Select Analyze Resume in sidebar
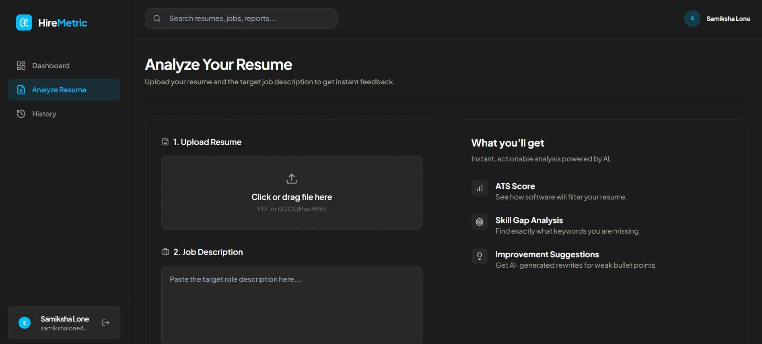The width and height of the screenshot is (762, 344). tap(64, 90)
